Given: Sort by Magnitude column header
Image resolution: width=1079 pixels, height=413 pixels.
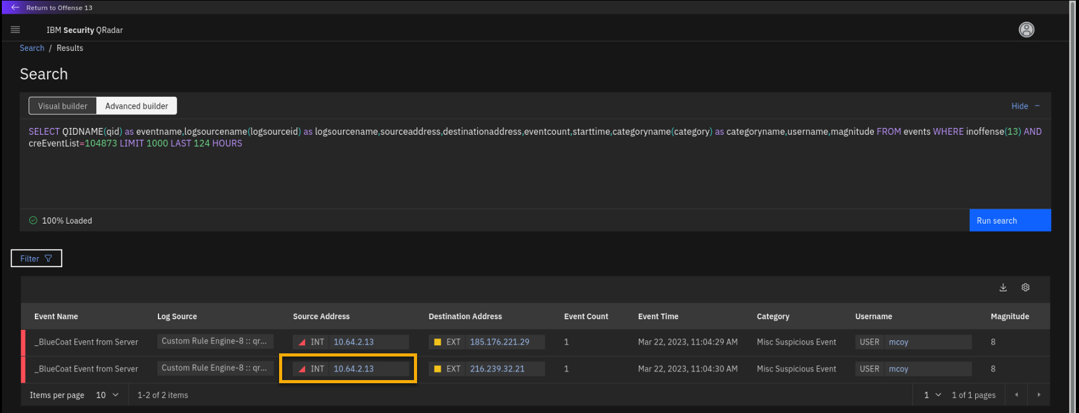Looking at the screenshot, I should (x=1010, y=316).
